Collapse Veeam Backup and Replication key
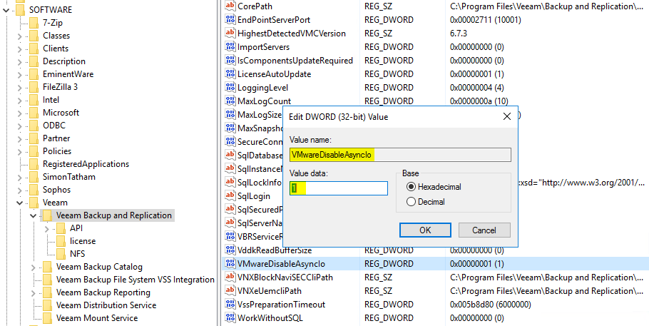This screenshot has width=649, height=326. tap(33, 216)
